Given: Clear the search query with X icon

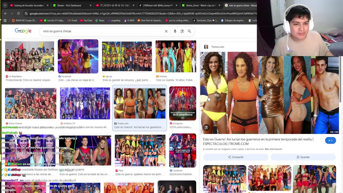Looking at the screenshot, I should [x=166, y=31].
